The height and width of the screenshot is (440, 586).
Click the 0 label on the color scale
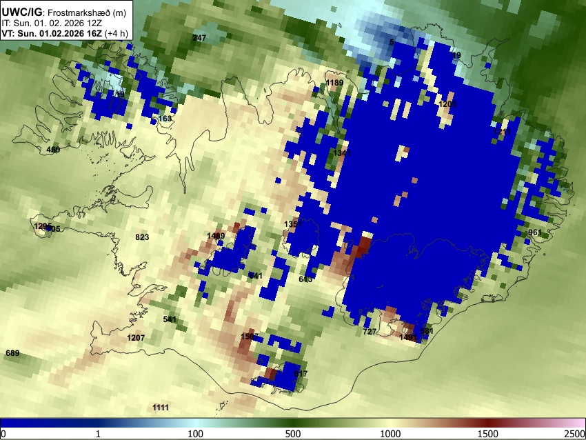pos(3,434)
